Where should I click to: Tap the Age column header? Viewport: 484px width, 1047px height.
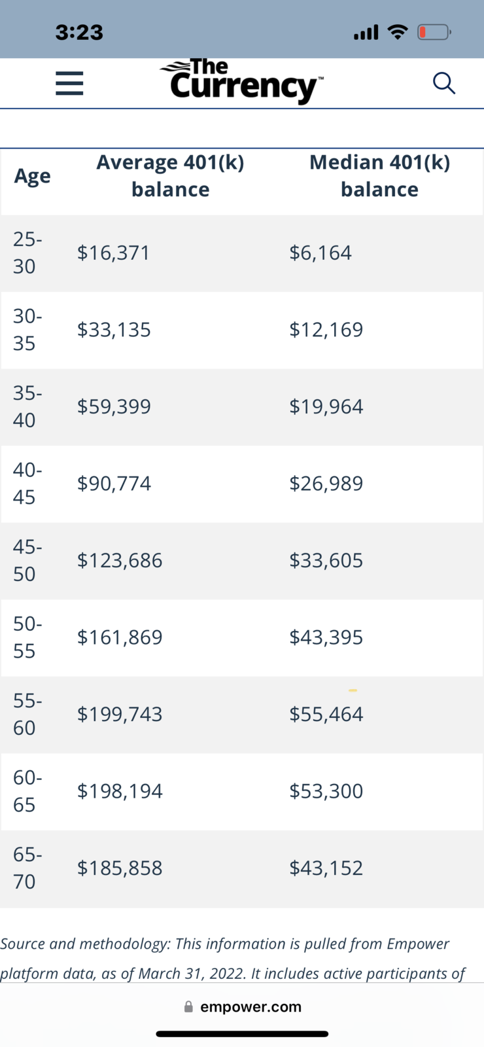32,176
